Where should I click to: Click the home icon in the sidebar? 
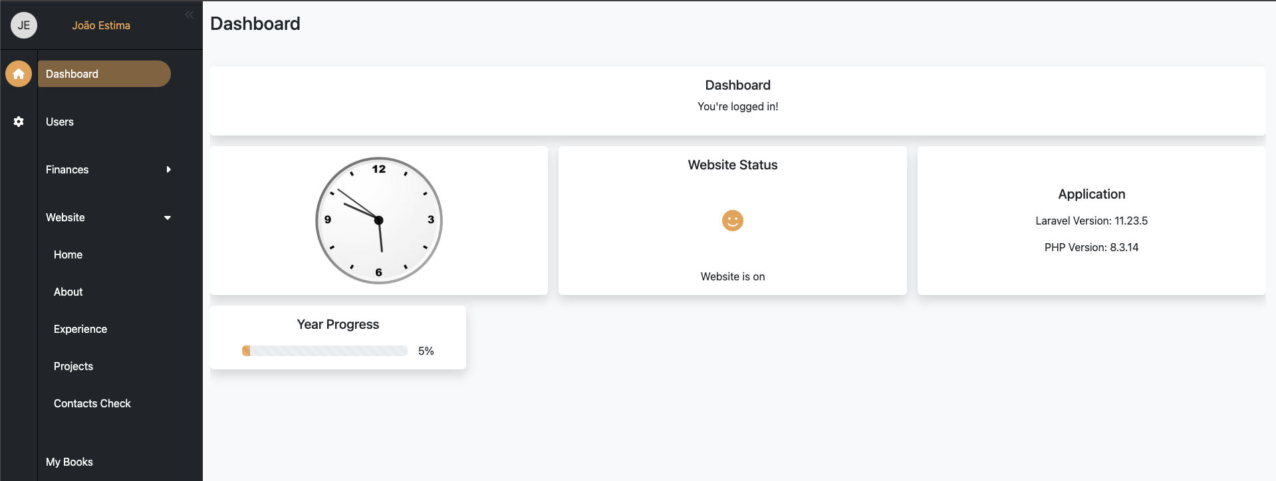coord(19,74)
